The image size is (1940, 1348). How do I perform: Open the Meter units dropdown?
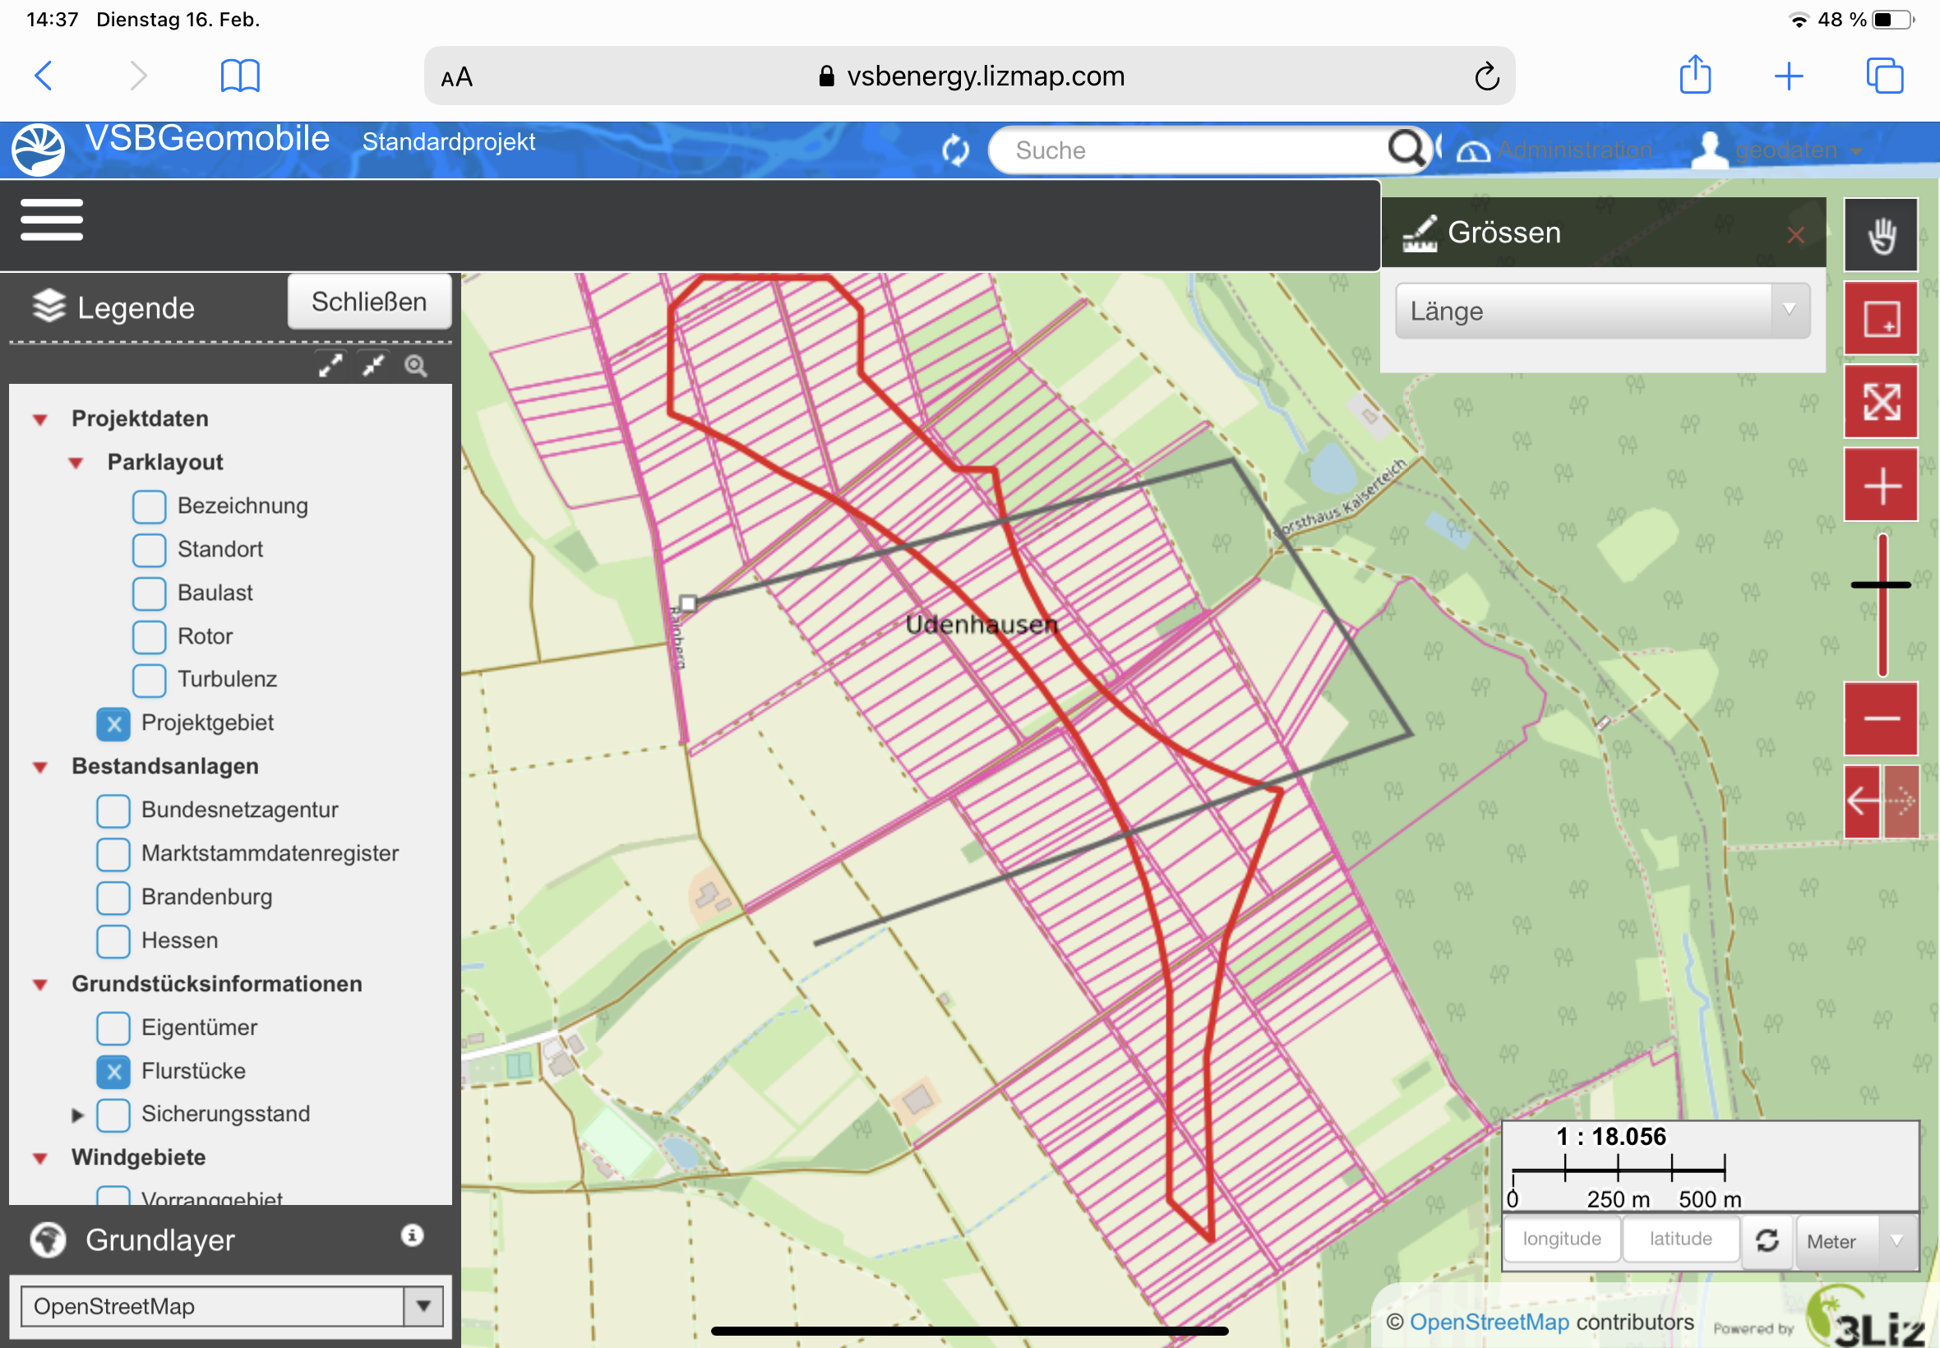point(1855,1240)
